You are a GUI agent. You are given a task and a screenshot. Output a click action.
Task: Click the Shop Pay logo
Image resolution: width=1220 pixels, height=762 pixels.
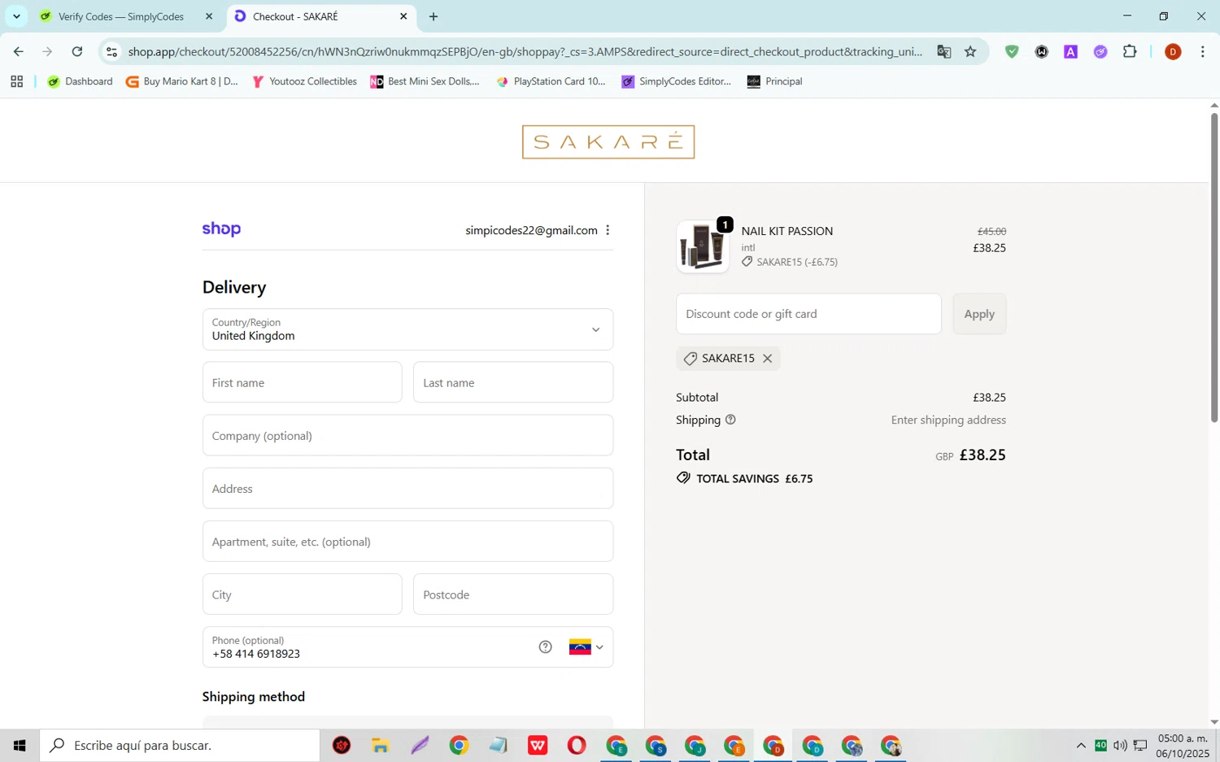click(221, 229)
